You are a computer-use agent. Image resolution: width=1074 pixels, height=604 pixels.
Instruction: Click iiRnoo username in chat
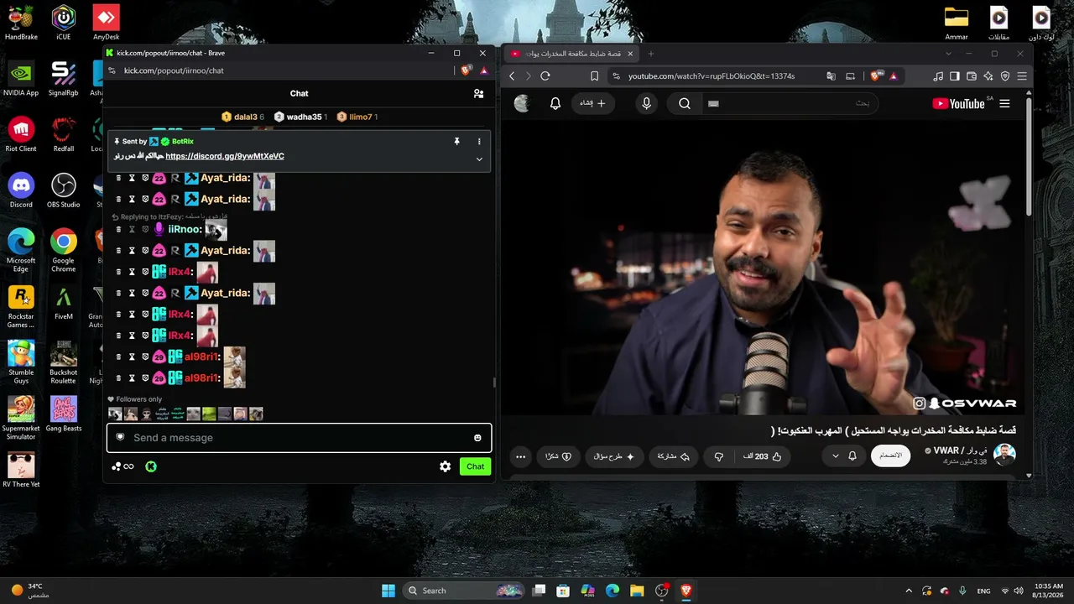click(185, 229)
